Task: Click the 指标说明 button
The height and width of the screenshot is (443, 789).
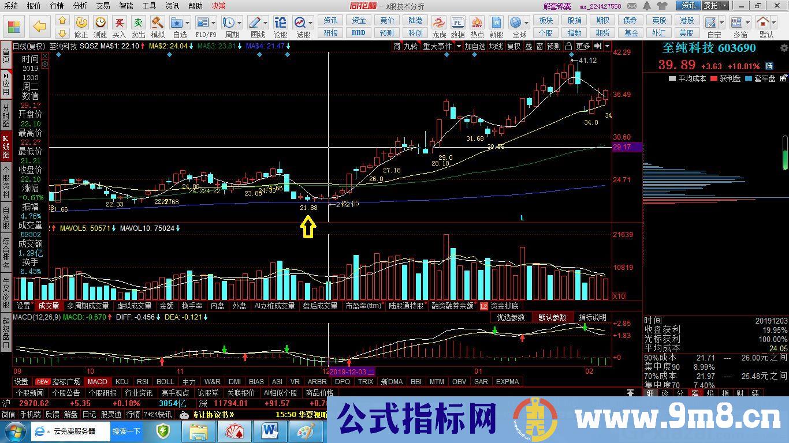Action: [x=592, y=317]
